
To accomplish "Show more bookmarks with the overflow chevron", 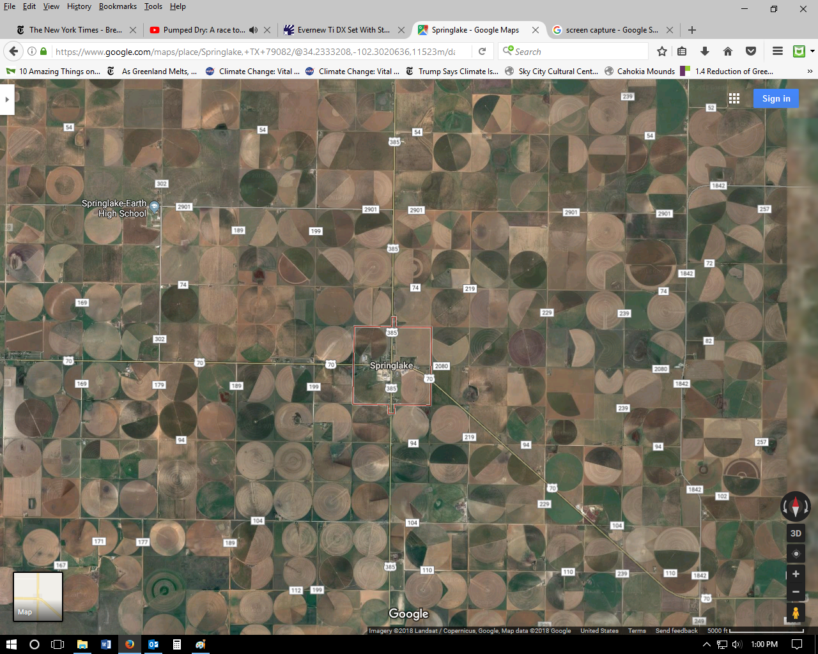I will point(810,72).
